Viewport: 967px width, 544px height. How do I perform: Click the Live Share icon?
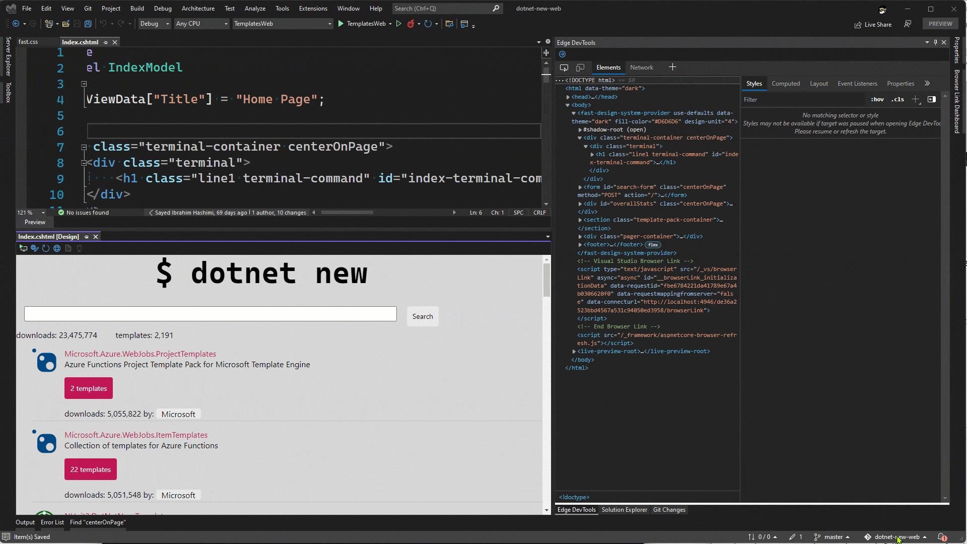coord(858,25)
